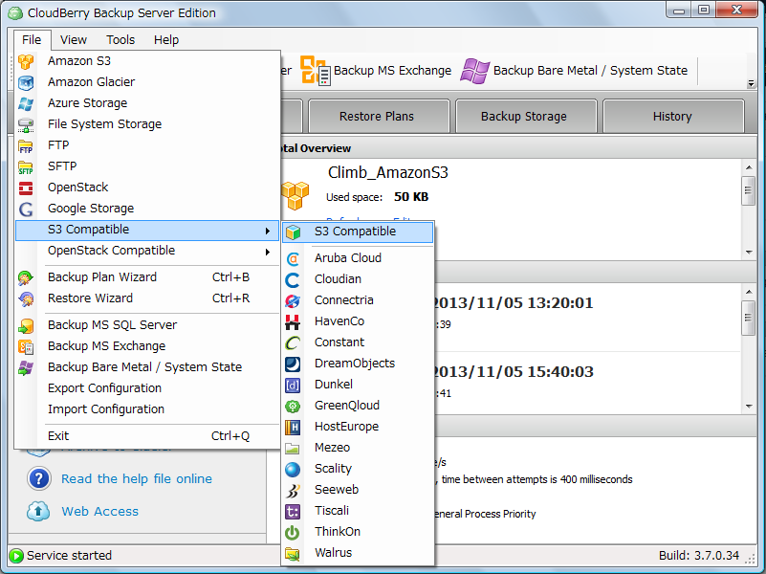The image size is (766, 574).
Task: Click the Seeweb icon
Action: (293, 490)
